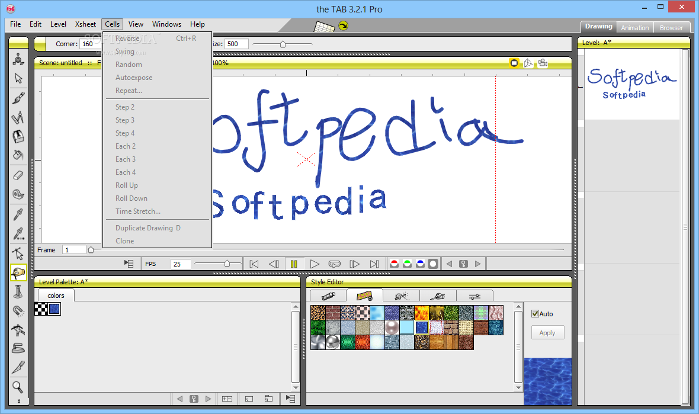The width and height of the screenshot is (699, 414).
Task: Click the Corner value field
Action: click(x=89, y=44)
